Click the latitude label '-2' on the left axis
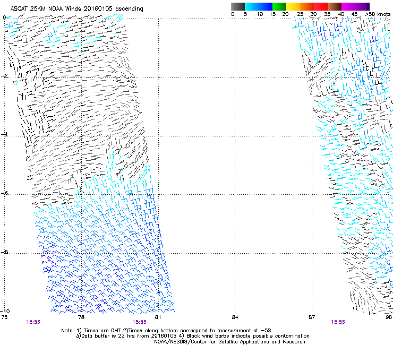393x345 pixels. (x=4, y=76)
